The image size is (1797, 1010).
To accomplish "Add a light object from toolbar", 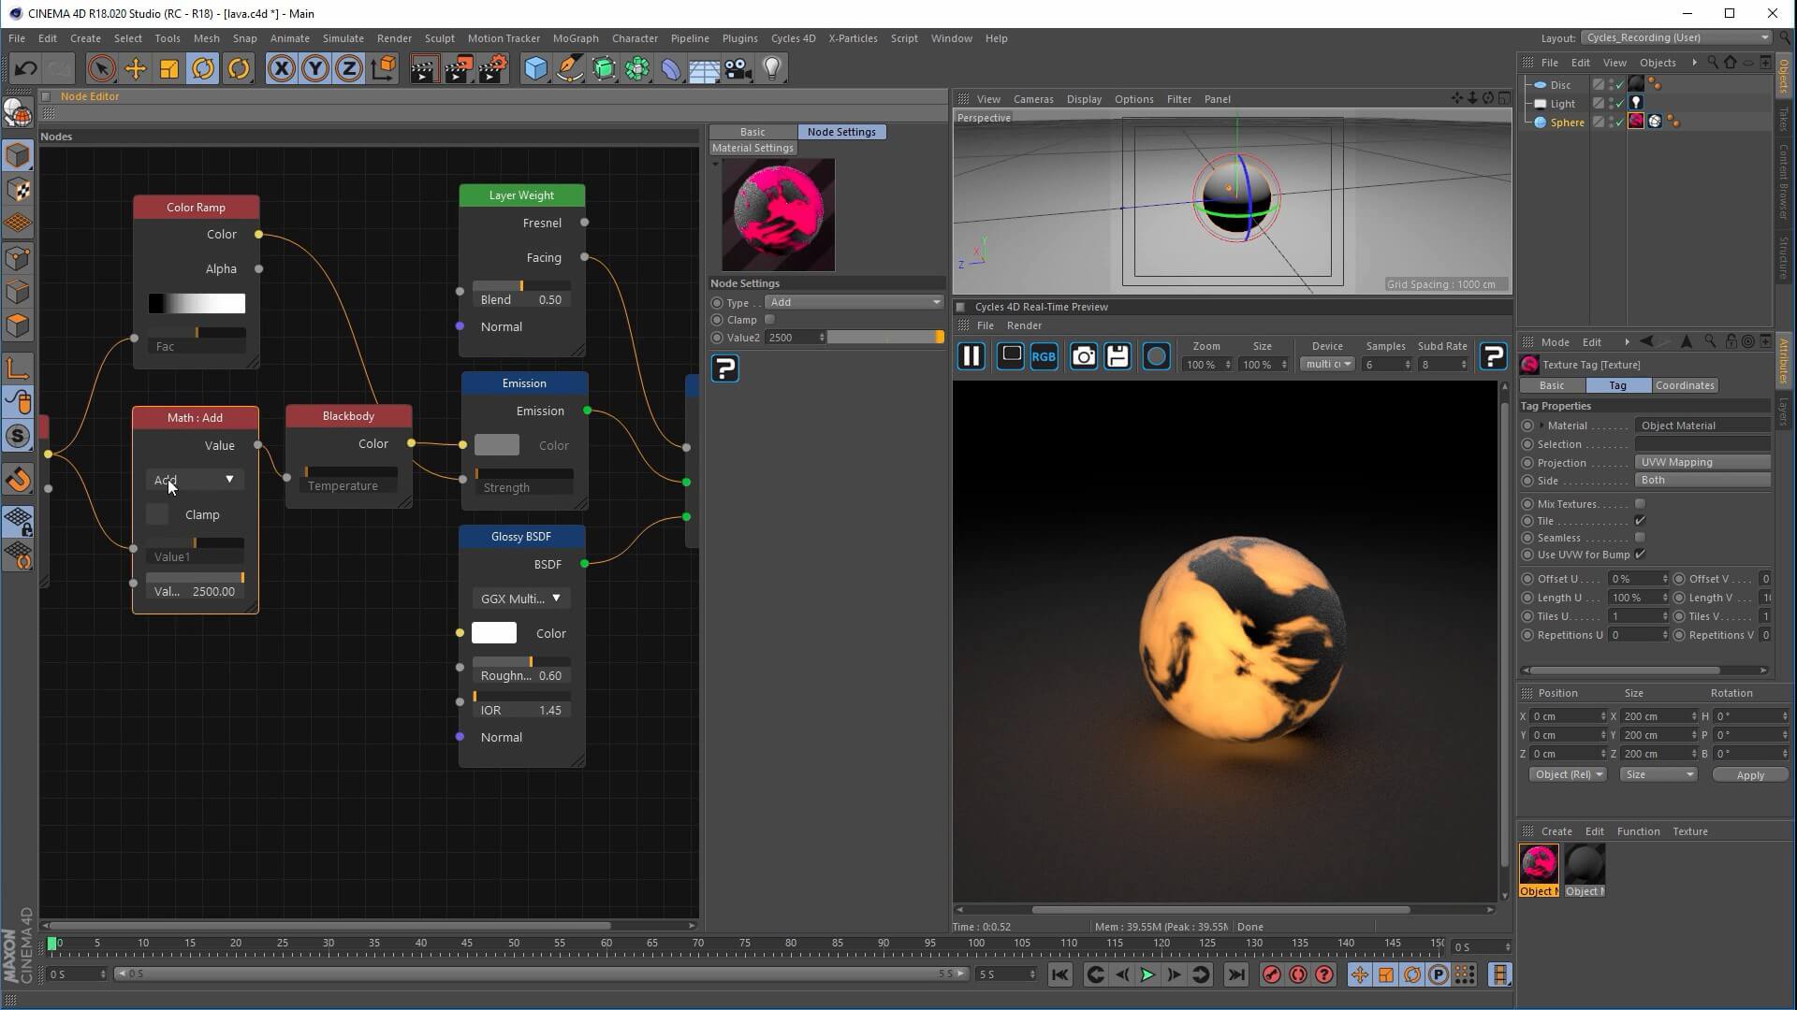I will click(x=772, y=68).
